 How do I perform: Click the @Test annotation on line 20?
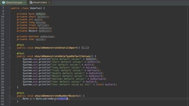(20, 45)
